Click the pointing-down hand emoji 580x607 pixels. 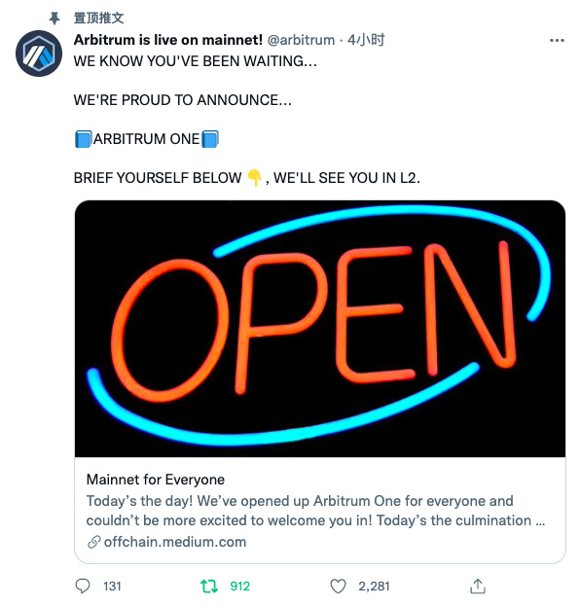[254, 178]
